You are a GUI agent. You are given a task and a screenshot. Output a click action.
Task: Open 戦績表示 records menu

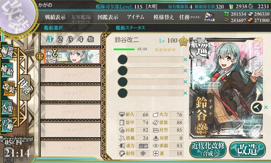pyautogui.click(x=55, y=17)
